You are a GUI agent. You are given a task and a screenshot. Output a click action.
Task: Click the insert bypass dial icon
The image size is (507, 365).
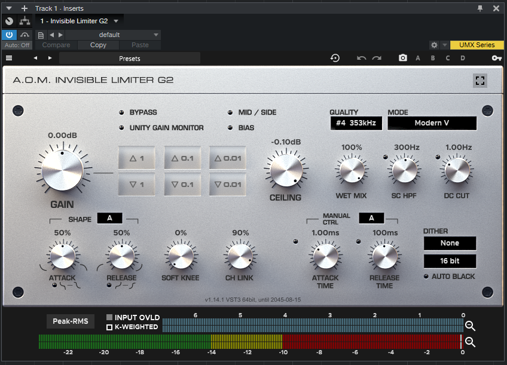pos(9,22)
